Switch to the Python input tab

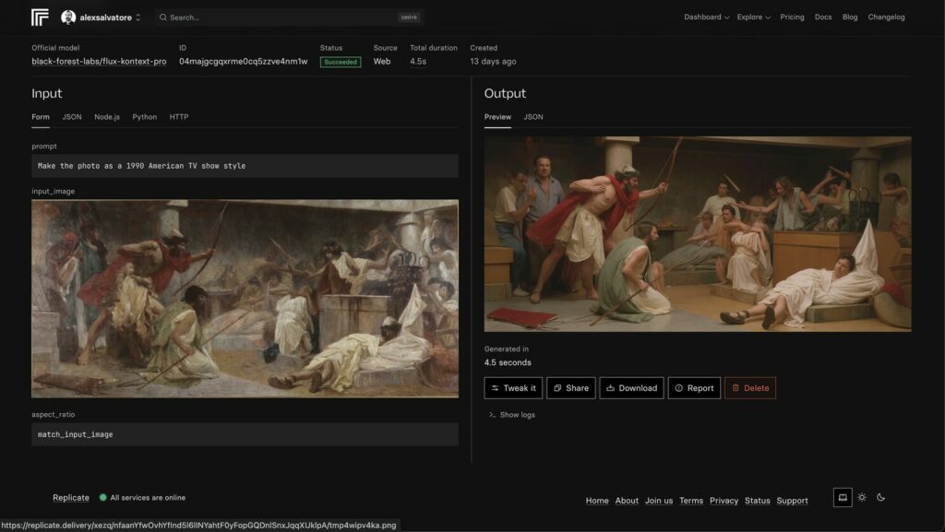[144, 117]
